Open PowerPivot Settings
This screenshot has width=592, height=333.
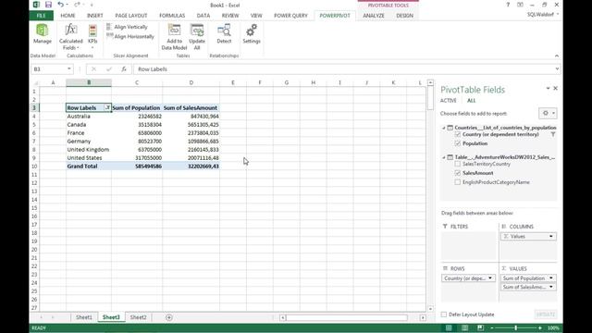252,34
